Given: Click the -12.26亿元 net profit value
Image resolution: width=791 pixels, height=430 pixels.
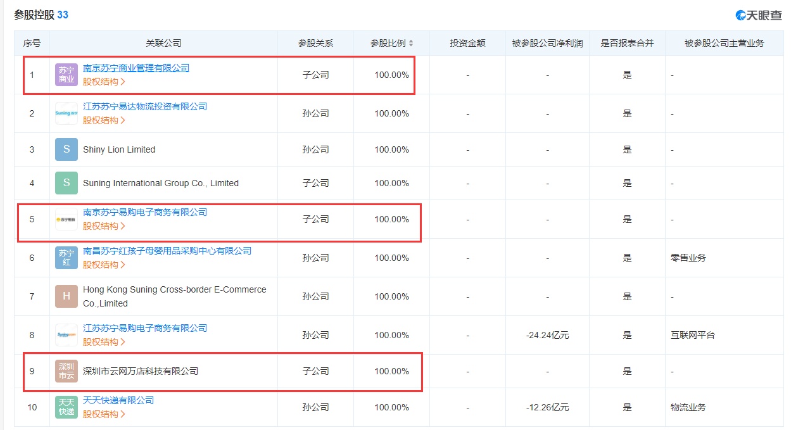Looking at the screenshot, I should 547,407.
